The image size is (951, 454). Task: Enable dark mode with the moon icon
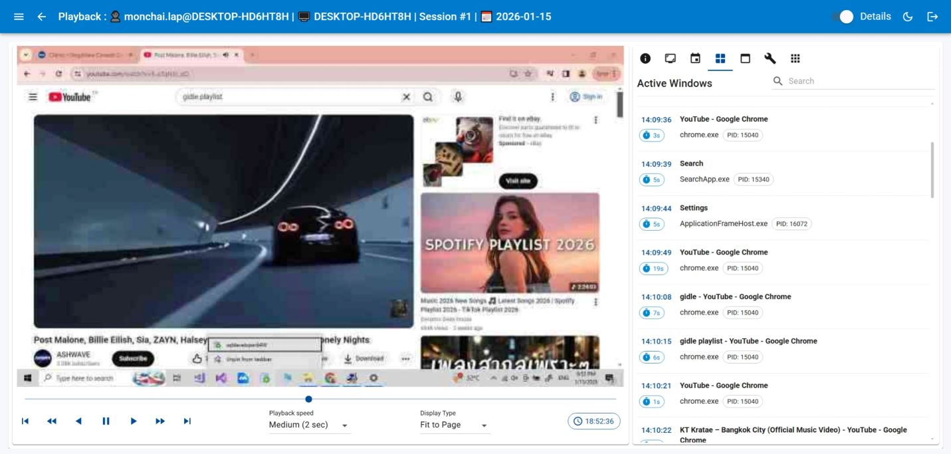coord(908,17)
